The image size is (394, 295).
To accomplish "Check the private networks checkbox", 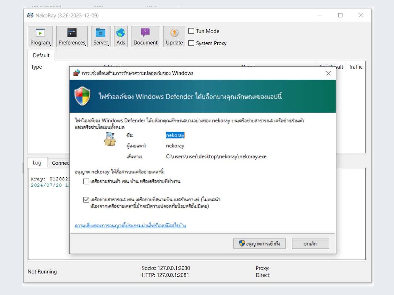I will tap(86, 181).
